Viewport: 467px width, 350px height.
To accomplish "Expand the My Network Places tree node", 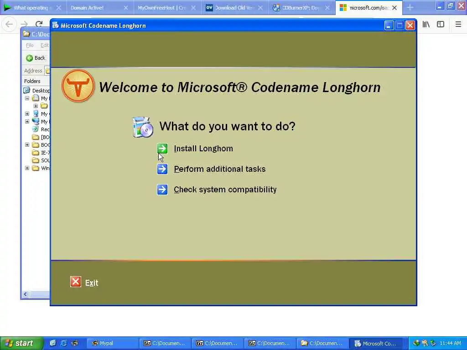I will click(x=27, y=121).
